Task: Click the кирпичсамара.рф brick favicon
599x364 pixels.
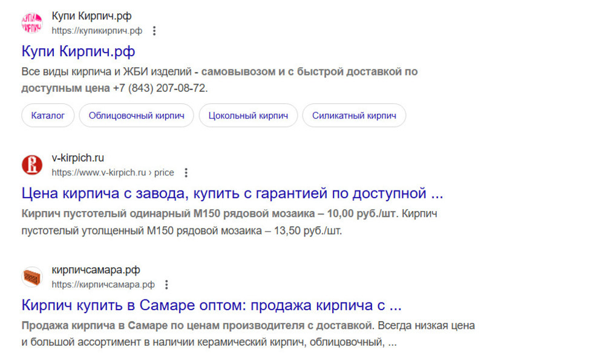Action: click(x=31, y=277)
